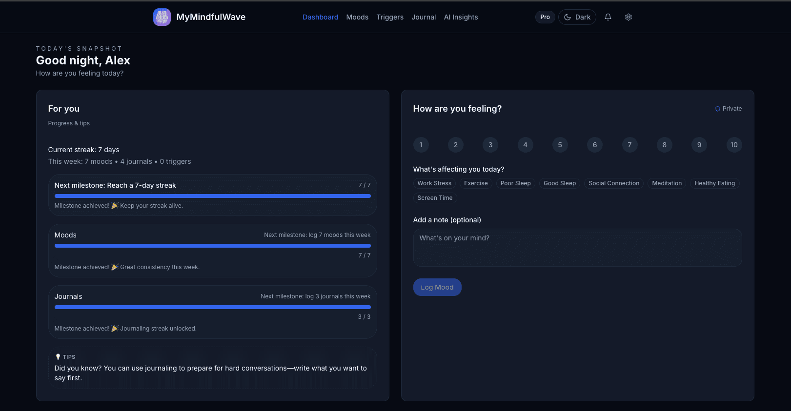Click the Journals milestone card title
Screen dimensions: 791x411
(x=68, y=296)
